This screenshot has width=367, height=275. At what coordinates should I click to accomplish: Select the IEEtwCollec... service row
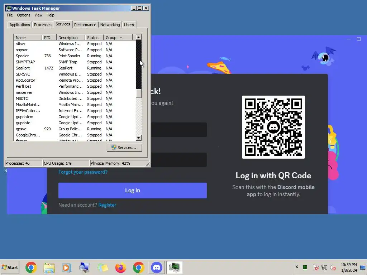[x=75, y=111]
